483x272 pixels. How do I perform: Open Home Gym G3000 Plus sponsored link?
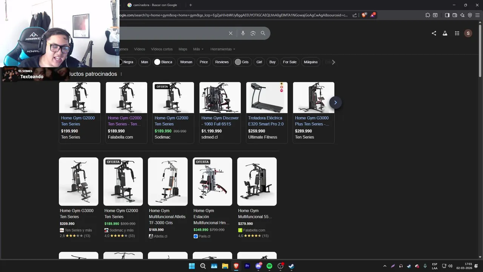[x=312, y=121]
